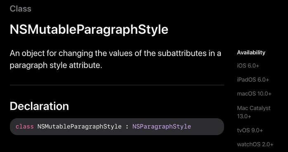This screenshot has width=288, height=152.
Task: Select the iPadOS 6.0+ availability entry
Action: (253, 80)
